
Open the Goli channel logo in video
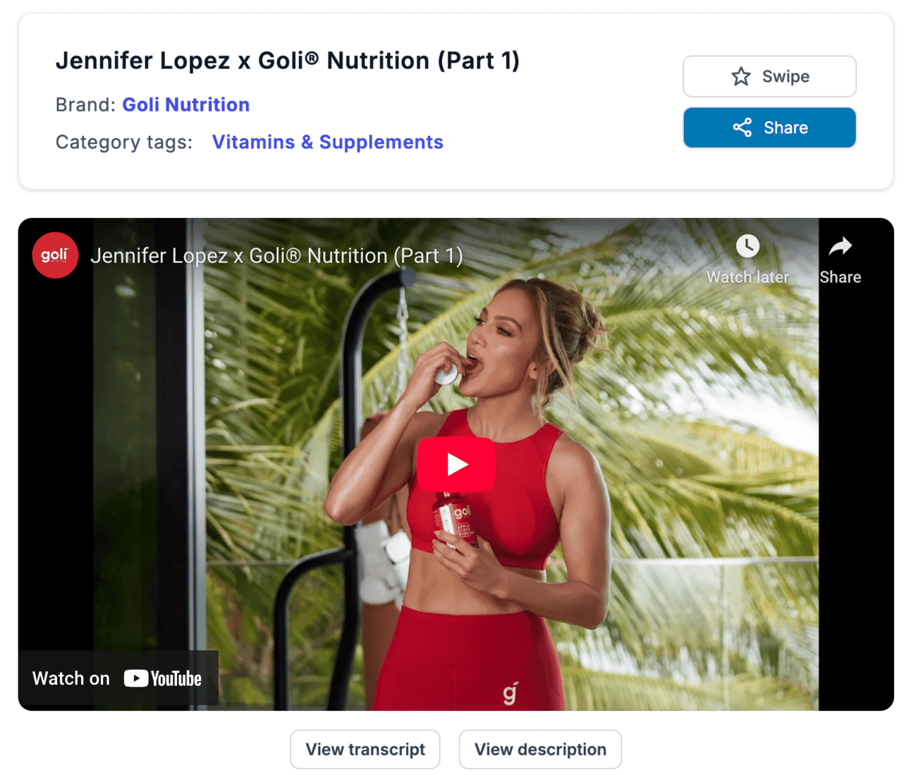55,255
